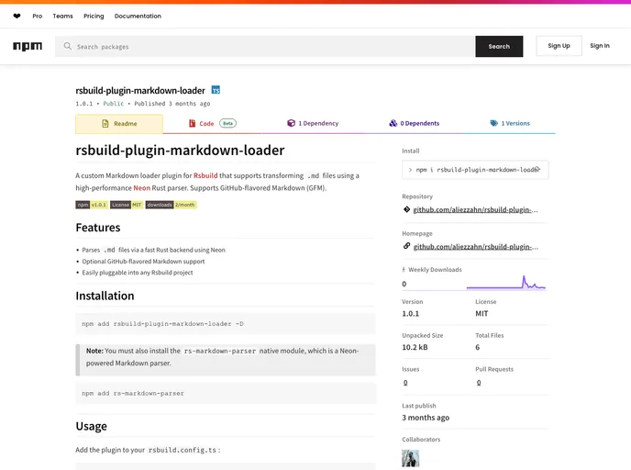Click the Sign In link
The image size is (631, 470).
click(600, 46)
